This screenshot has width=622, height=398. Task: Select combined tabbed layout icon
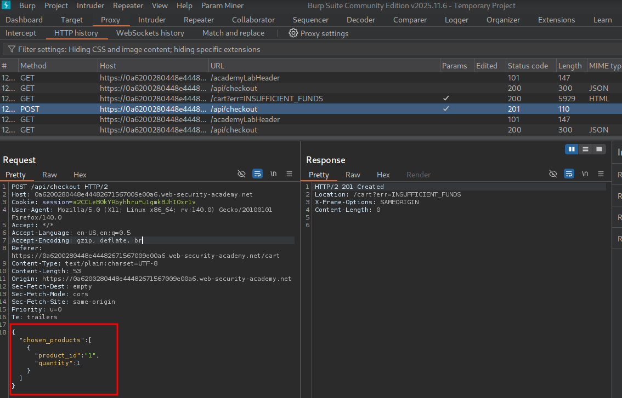click(599, 149)
